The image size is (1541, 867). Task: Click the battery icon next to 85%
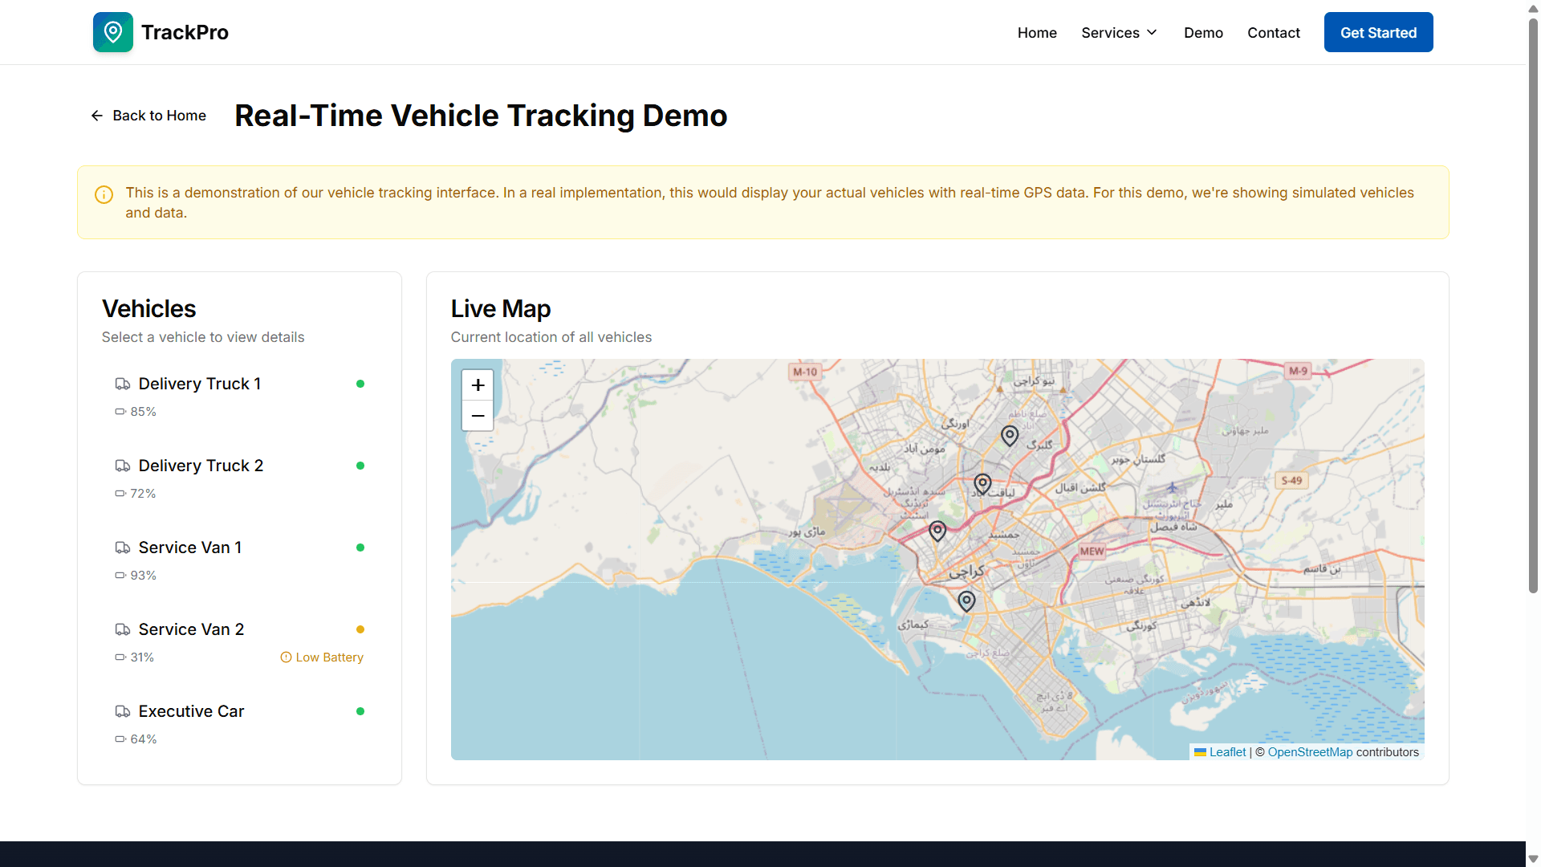(x=120, y=411)
